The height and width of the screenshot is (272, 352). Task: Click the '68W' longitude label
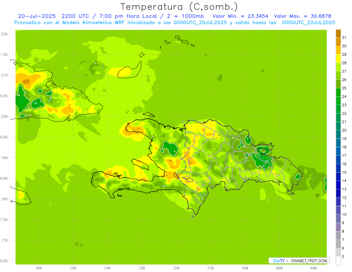click(x=314, y=268)
